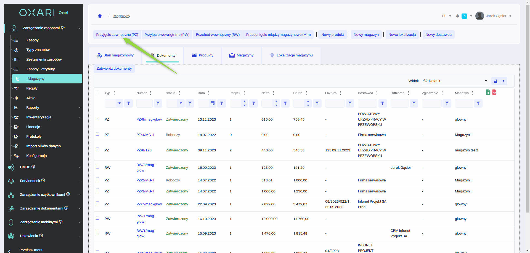The width and height of the screenshot is (530, 253).
Task: Click the lock view icon button
Action: click(x=495, y=81)
